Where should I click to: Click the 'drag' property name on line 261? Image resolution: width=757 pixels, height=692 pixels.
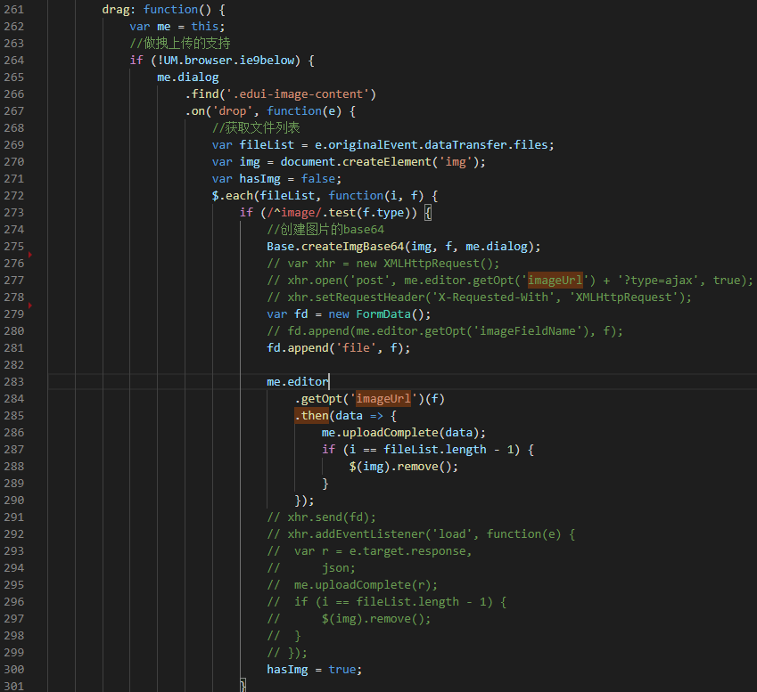tap(115, 10)
